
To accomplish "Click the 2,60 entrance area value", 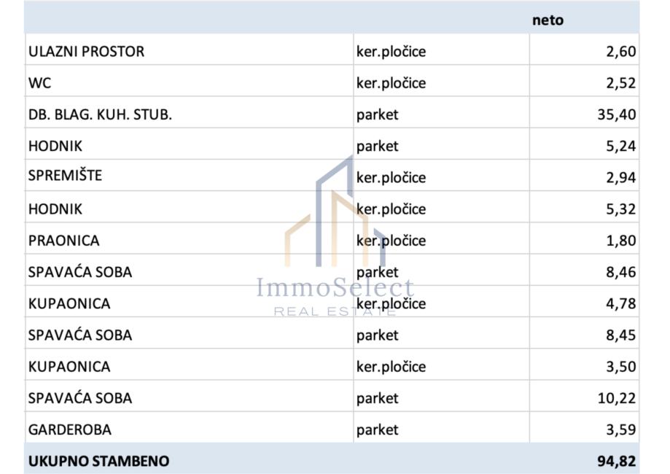I will [x=620, y=51].
